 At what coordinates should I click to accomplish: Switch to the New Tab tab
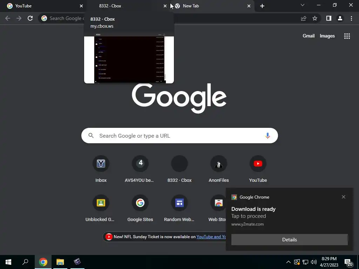212,6
